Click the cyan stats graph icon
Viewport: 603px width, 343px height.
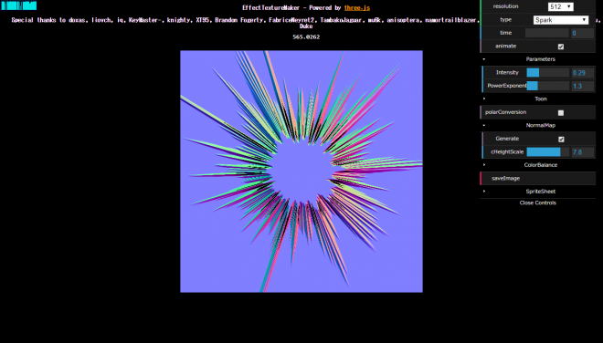(19, 5)
